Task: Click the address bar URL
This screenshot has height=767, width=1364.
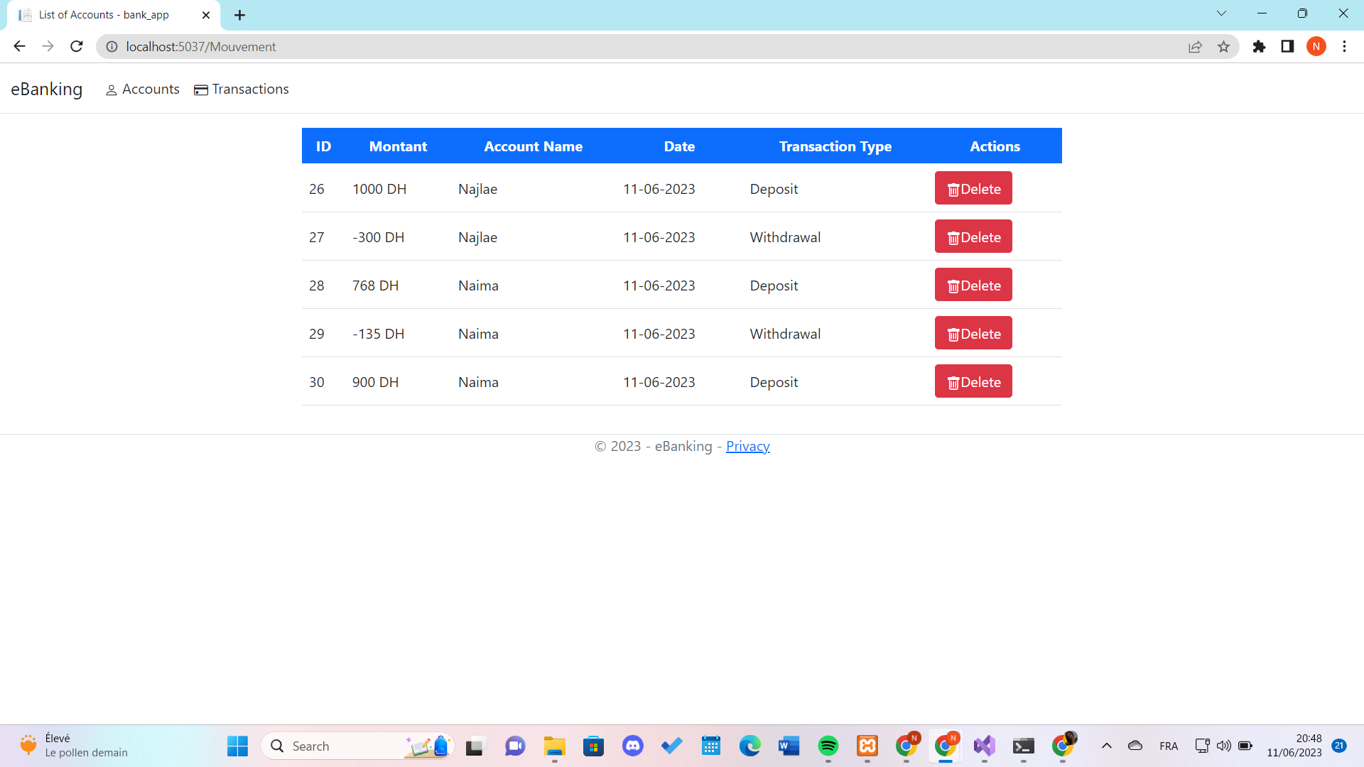Action: tap(201, 46)
